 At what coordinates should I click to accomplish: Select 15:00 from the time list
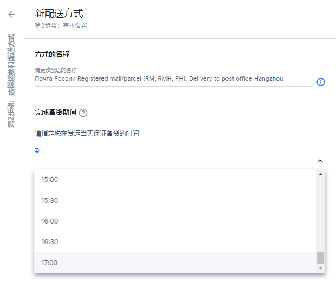coord(175,179)
